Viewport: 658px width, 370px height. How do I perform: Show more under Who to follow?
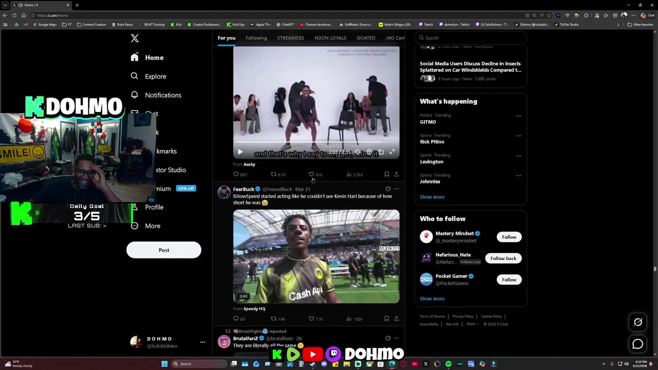pos(432,299)
